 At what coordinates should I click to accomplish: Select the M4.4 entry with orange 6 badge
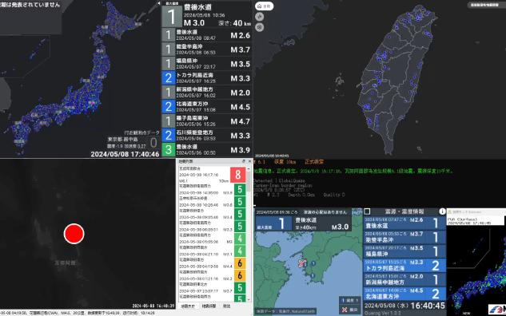coord(213,263)
